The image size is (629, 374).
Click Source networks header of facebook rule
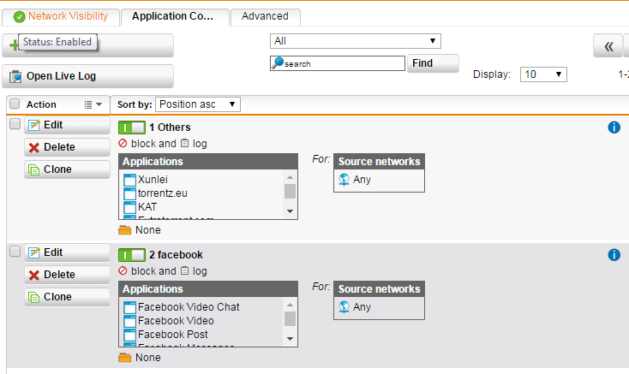[379, 288]
